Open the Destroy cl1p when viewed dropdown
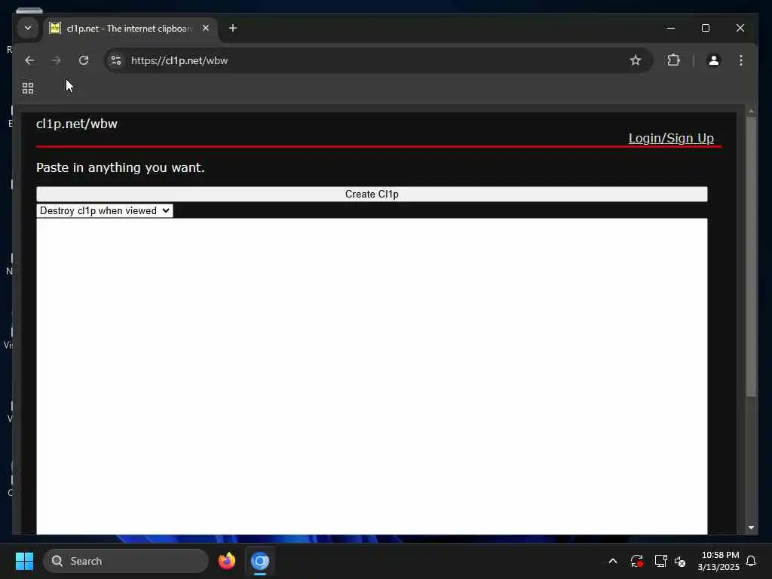Screen dimensions: 772x579 [104, 211]
